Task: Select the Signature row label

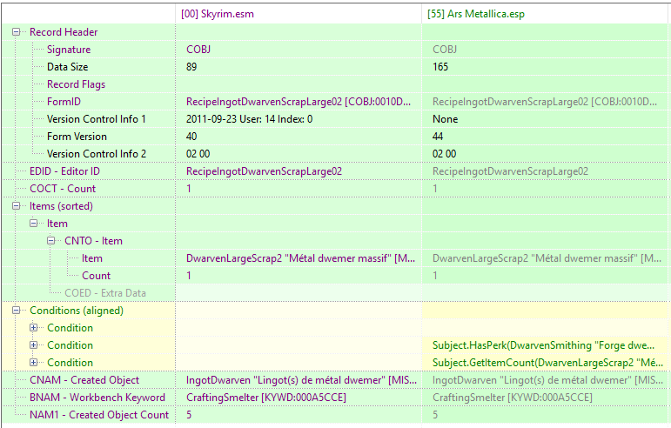Action: [x=69, y=50]
